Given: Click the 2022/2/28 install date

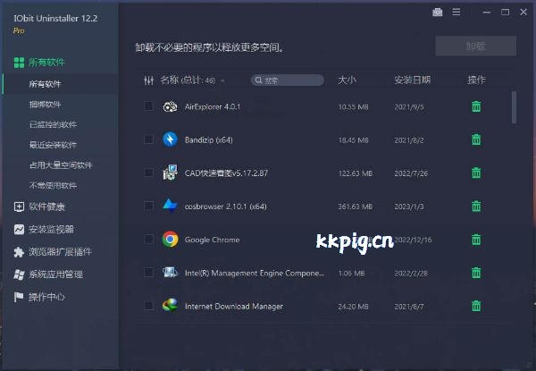Looking at the screenshot, I should click(411, 274).
